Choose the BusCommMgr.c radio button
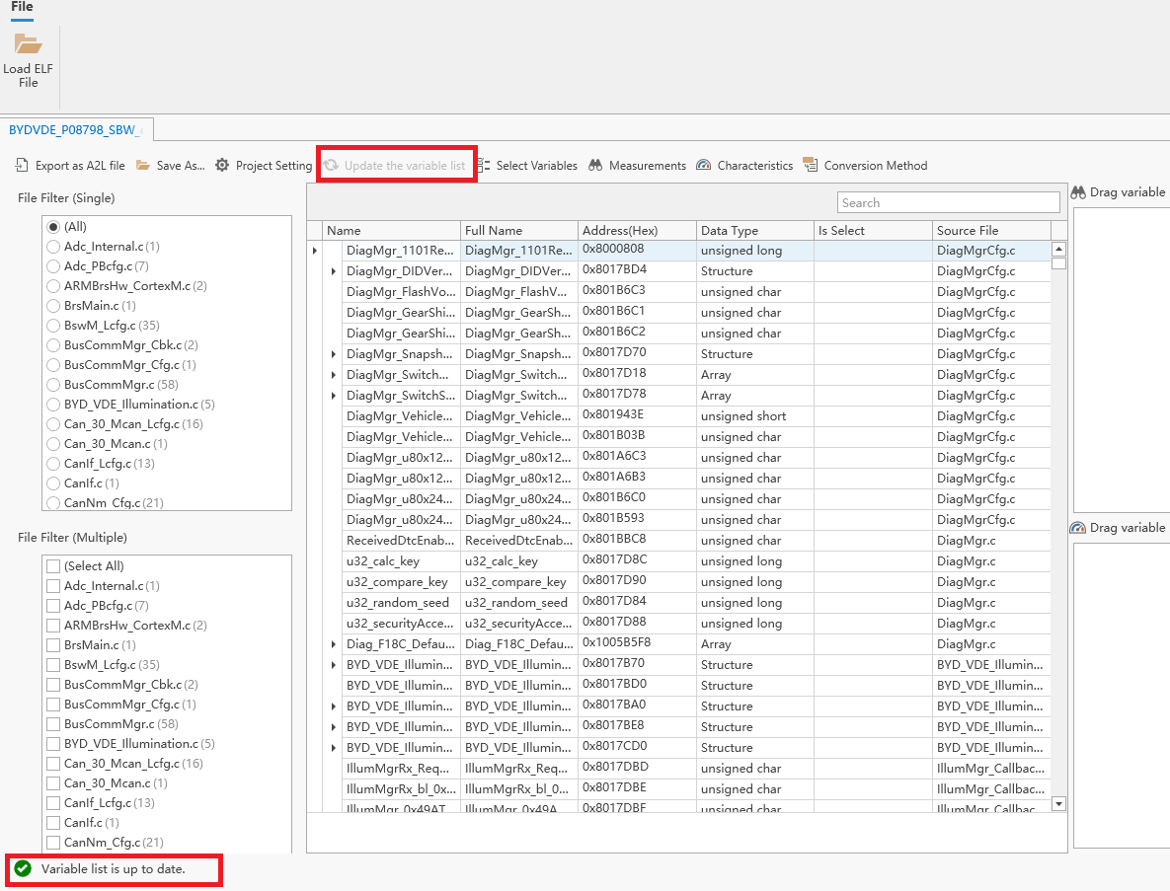This screenshot has height=891, width=1170. click(x=53, y=385)
